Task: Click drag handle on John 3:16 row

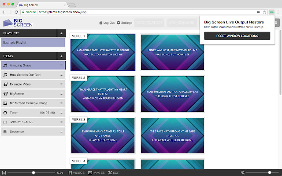Action: click(x=61, y=122)
